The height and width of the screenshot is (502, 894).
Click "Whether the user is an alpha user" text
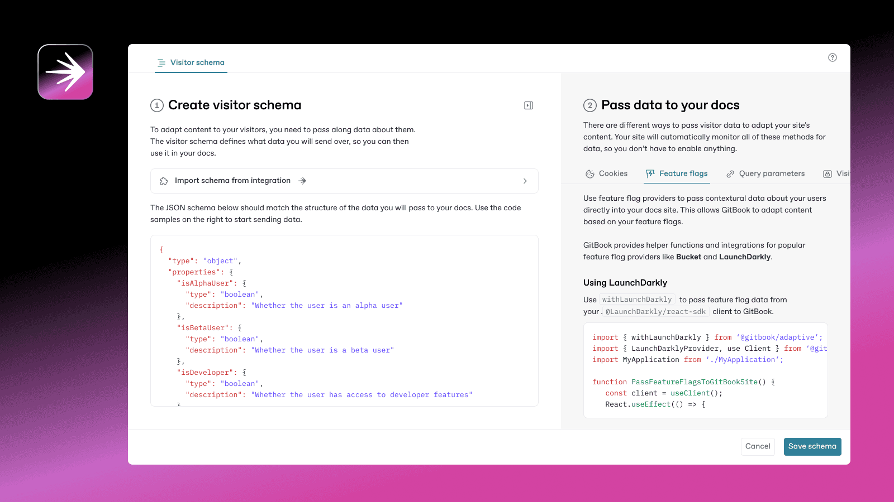[327, 306]
